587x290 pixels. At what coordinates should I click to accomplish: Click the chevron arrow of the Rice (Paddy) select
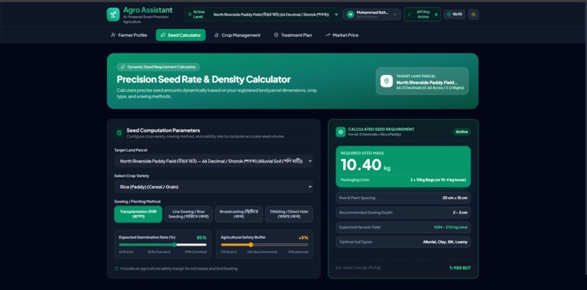(x=310, y=187)
